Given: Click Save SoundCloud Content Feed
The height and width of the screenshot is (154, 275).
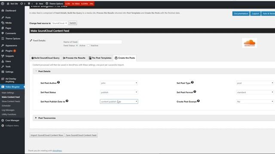Looking at the screenshot, I should [81, 135].
